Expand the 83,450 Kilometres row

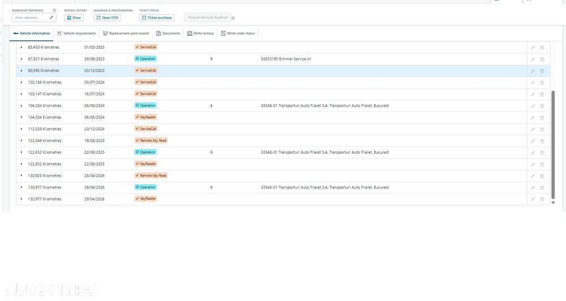22,48
